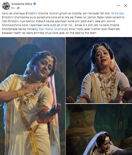Open Sreelekha Mitra's profile name link
This screenshot has height=155, width=132.
point(22,4)
